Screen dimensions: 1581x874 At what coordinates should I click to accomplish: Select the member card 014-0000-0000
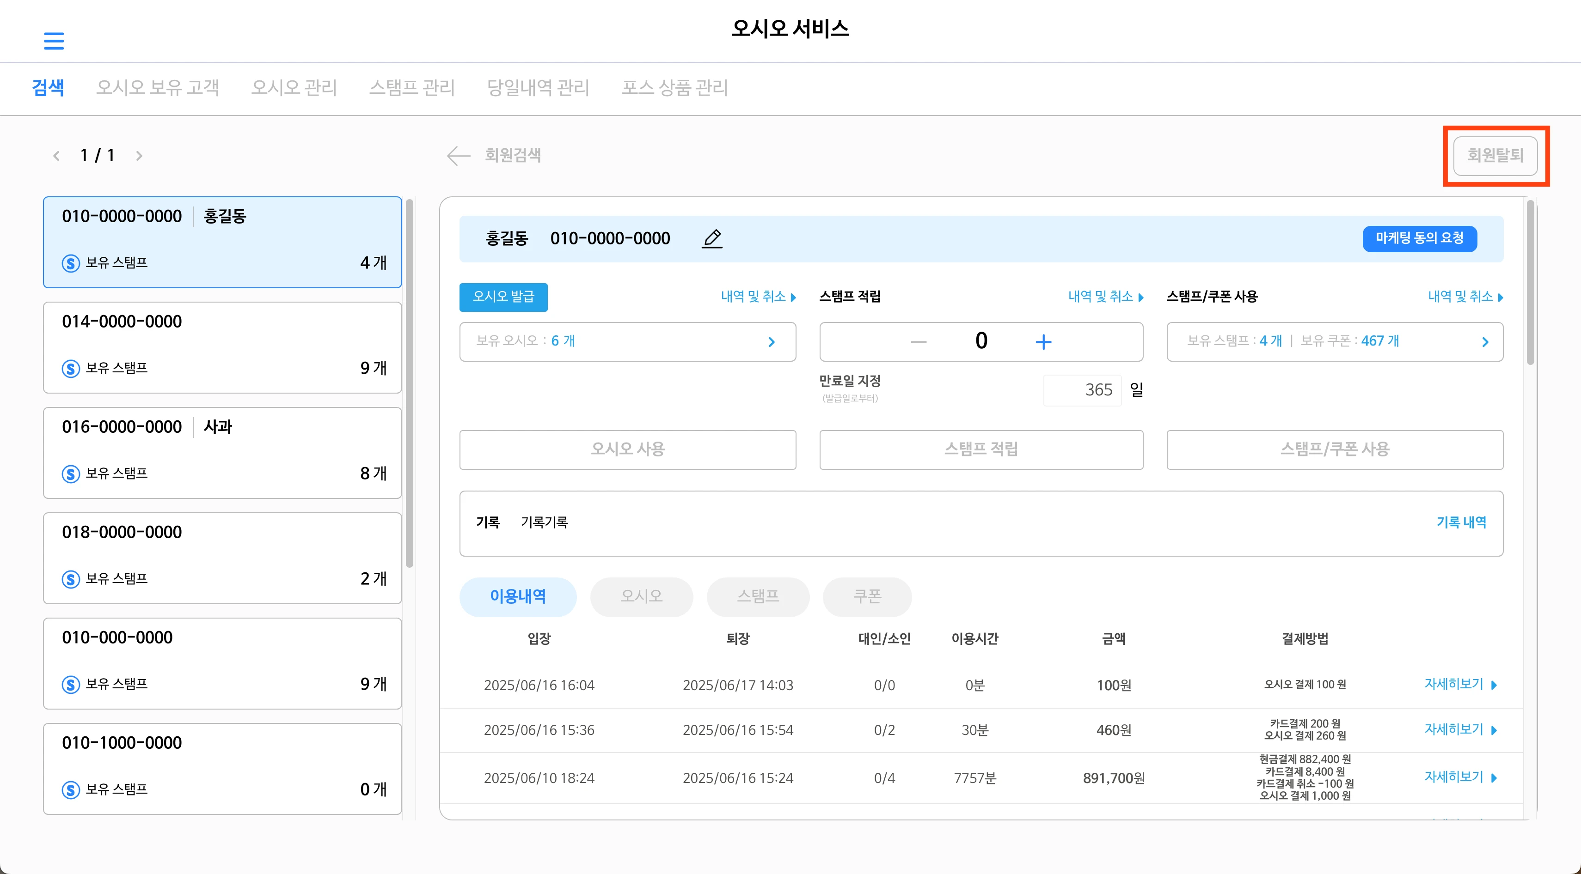[x=222, y=348]
